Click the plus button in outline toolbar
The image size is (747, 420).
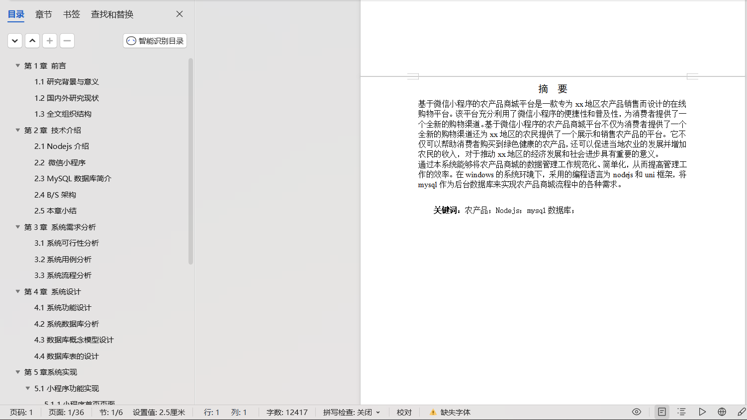[50, 41]
